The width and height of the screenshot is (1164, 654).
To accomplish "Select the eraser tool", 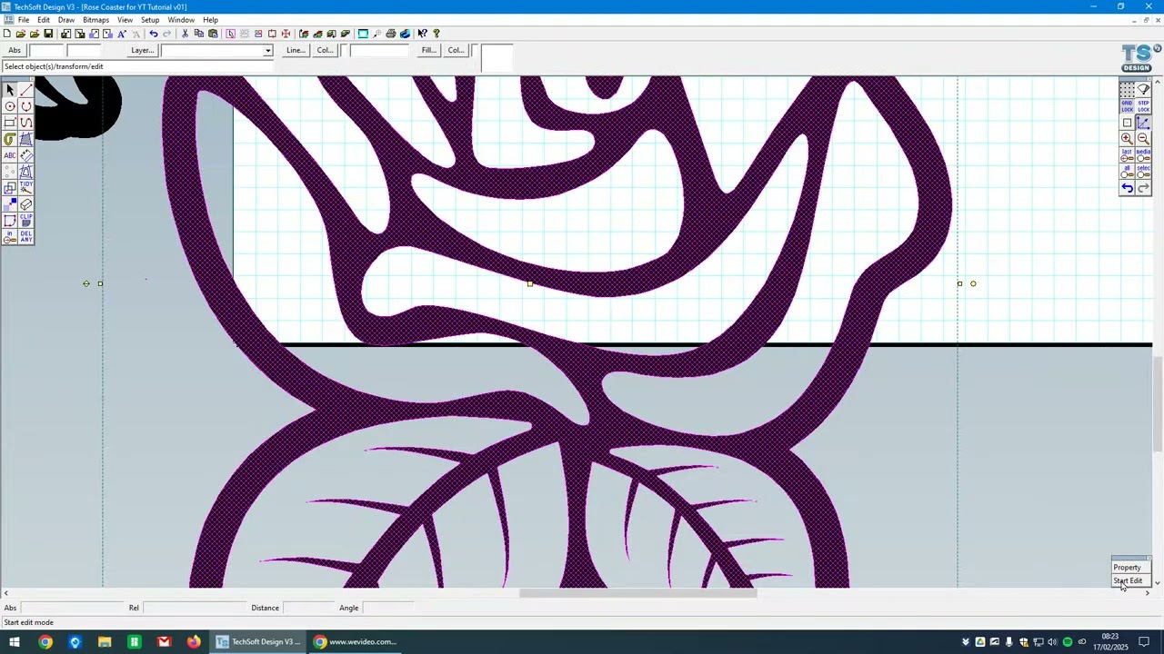I will (x=26, y=204).
